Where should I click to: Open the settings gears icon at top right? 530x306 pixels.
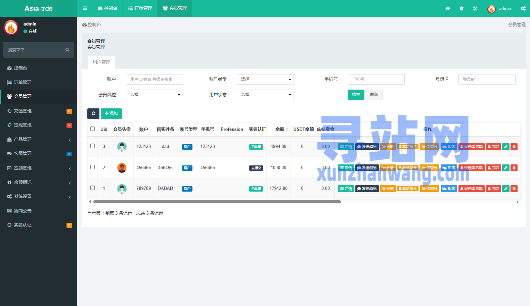pos(523,8)
